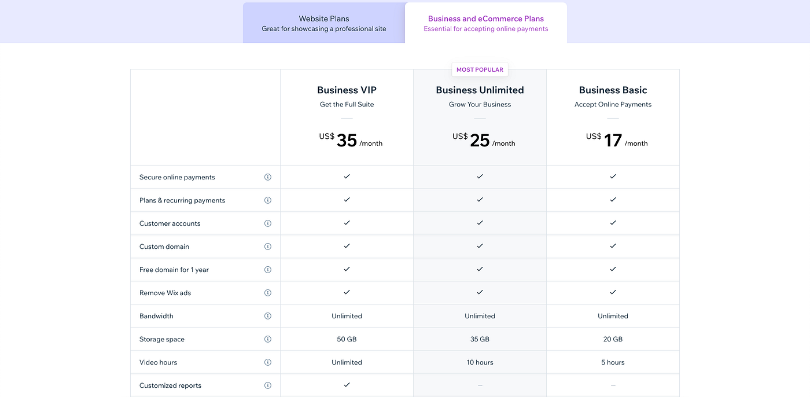Viewport: 810px width, 397px height.
Task: Click info icon for Remove Wix ads
Action: [268, 293]
